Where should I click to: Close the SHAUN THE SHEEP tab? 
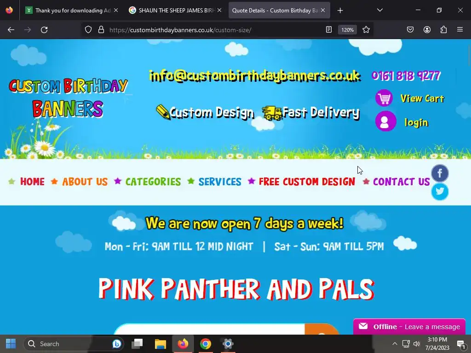pos(219,10)
